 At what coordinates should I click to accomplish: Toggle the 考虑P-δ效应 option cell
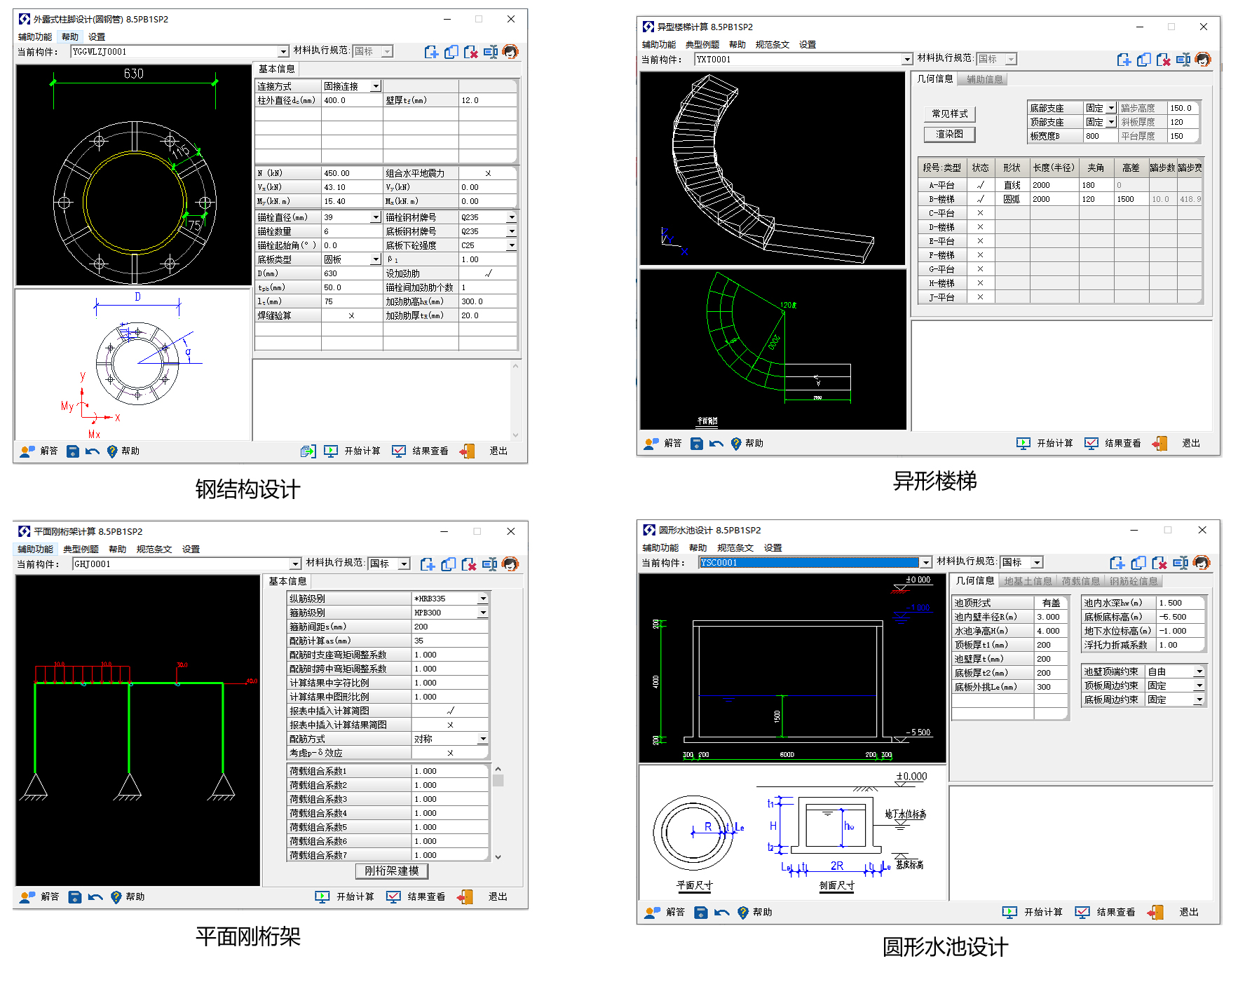point(450,753)
